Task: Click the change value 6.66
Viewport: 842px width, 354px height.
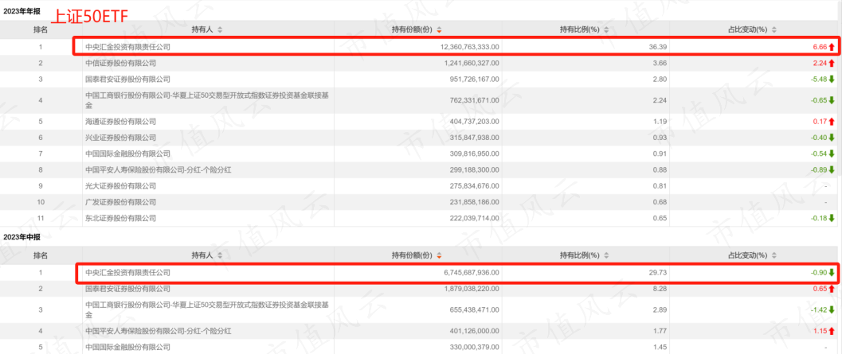Action: click(x=820, y=47)
